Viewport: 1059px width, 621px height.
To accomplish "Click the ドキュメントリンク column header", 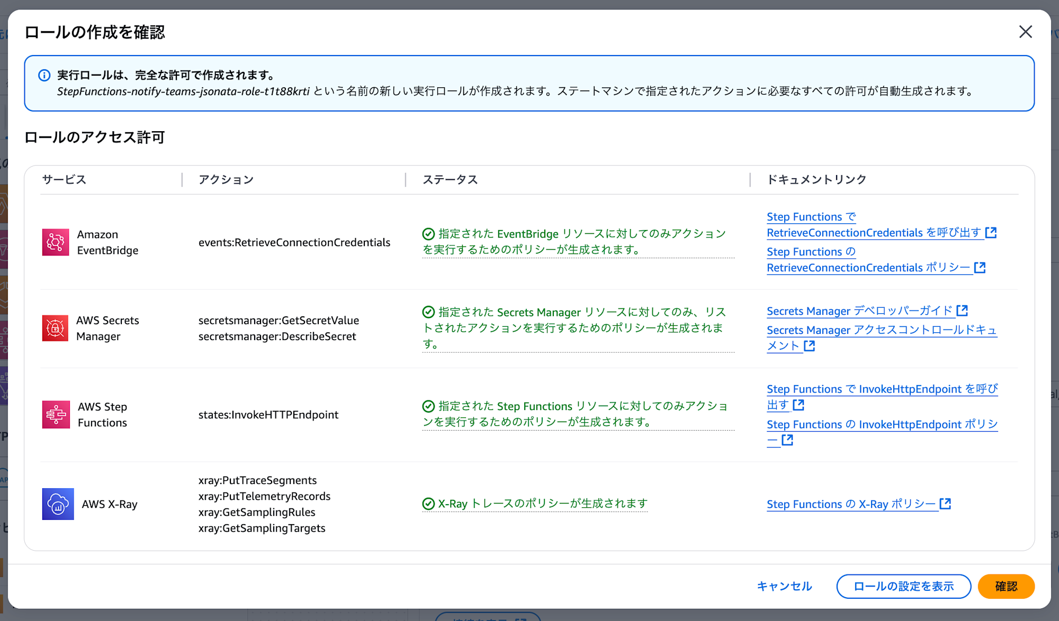I will point(816,179).
